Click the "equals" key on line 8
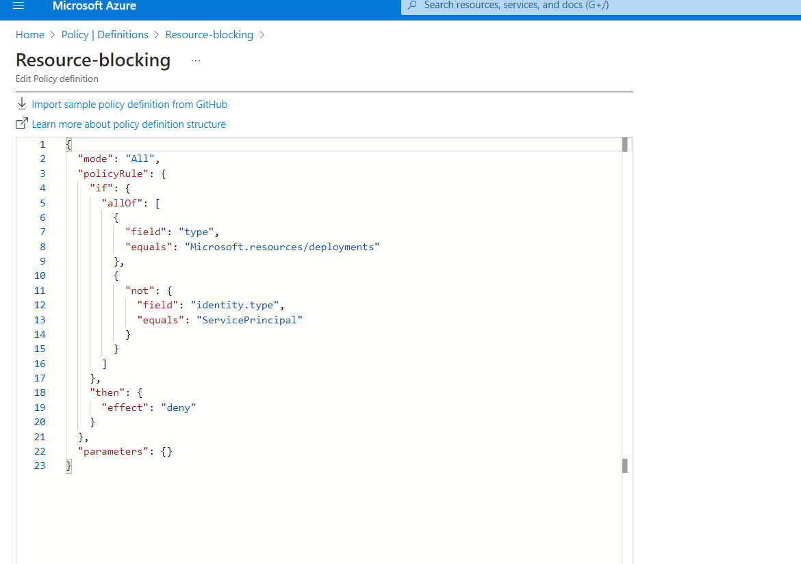 coord(149,247)
